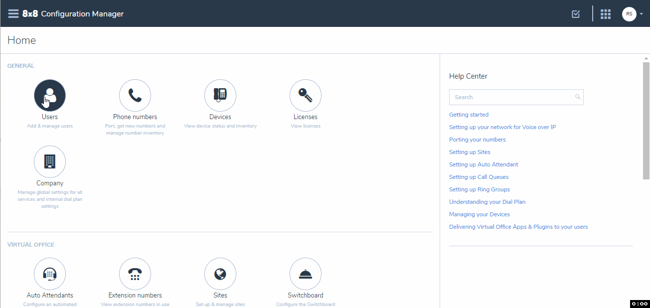Click the Switchboard label text
The image size is (650, 308).
point(306,295)
